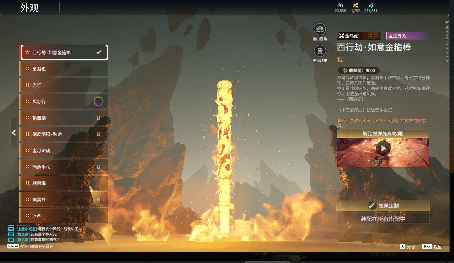Open the 效果定制 effect customization
Image resolution: width=454 pixels, height=263 pixels.
coord(383,206)
